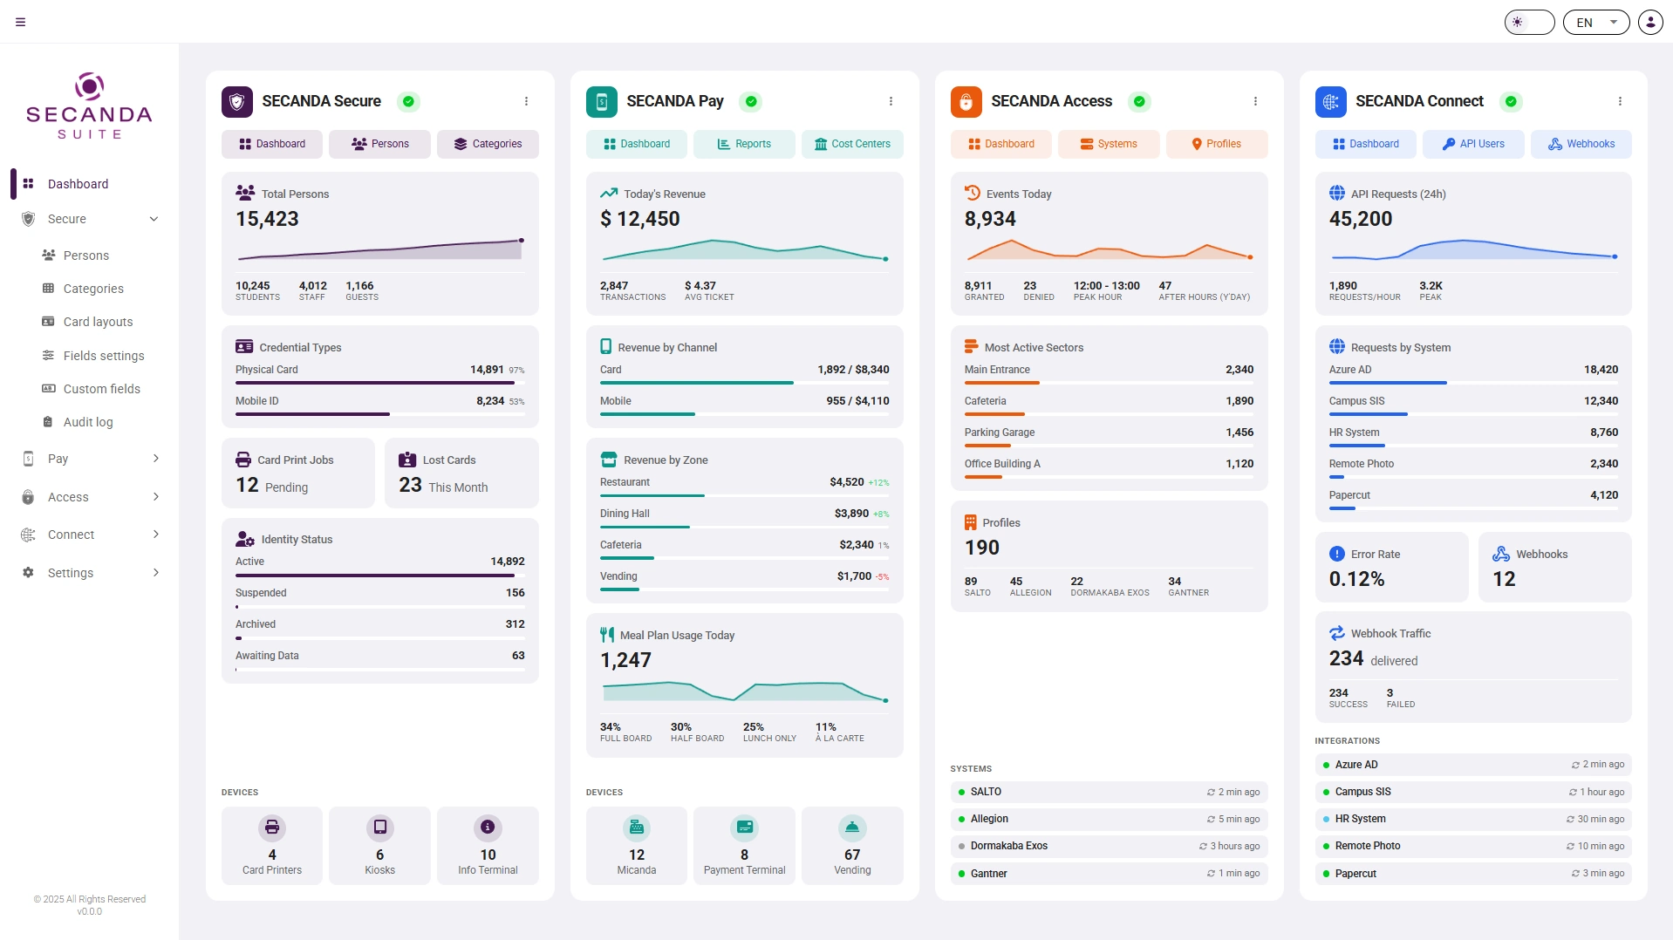Open the Pay Reports tab
Screen dimensions: 1673x940
[744, 144]
